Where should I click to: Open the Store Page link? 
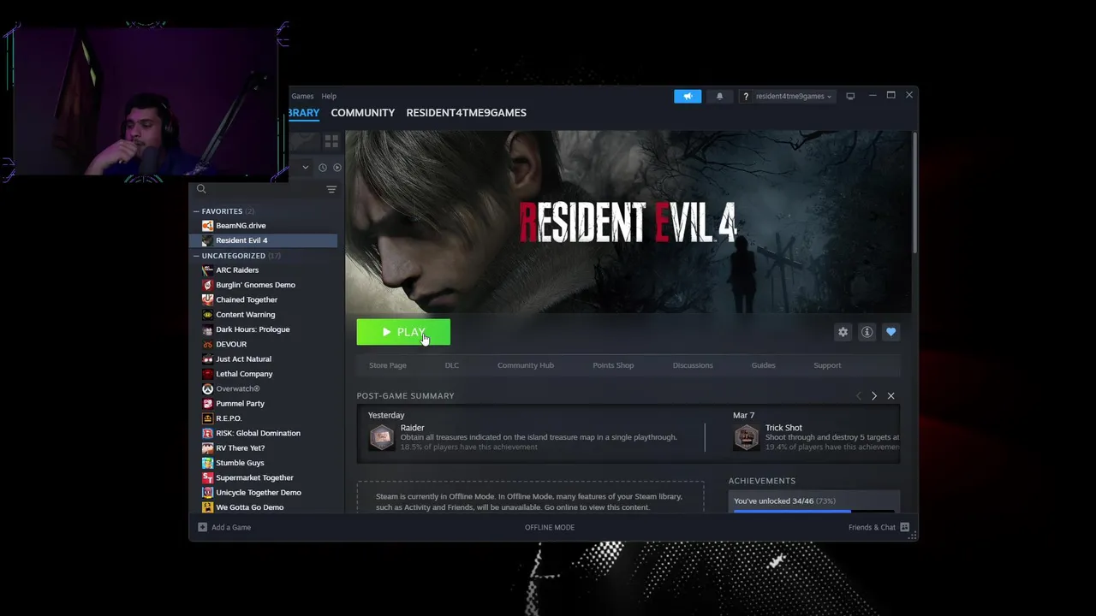[388, 365]
